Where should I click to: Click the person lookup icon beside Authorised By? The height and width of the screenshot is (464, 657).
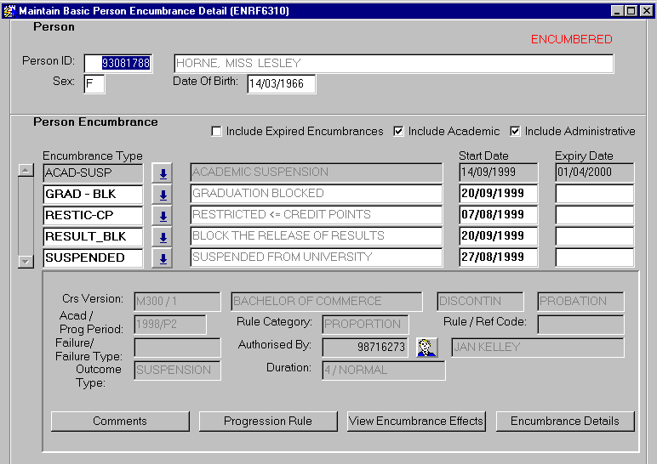426,347
